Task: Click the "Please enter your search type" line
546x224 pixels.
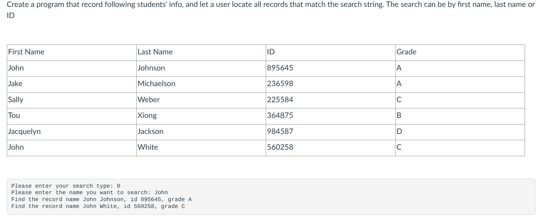Action: click(x=66, y=186)
